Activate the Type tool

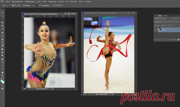coord(2,62)
